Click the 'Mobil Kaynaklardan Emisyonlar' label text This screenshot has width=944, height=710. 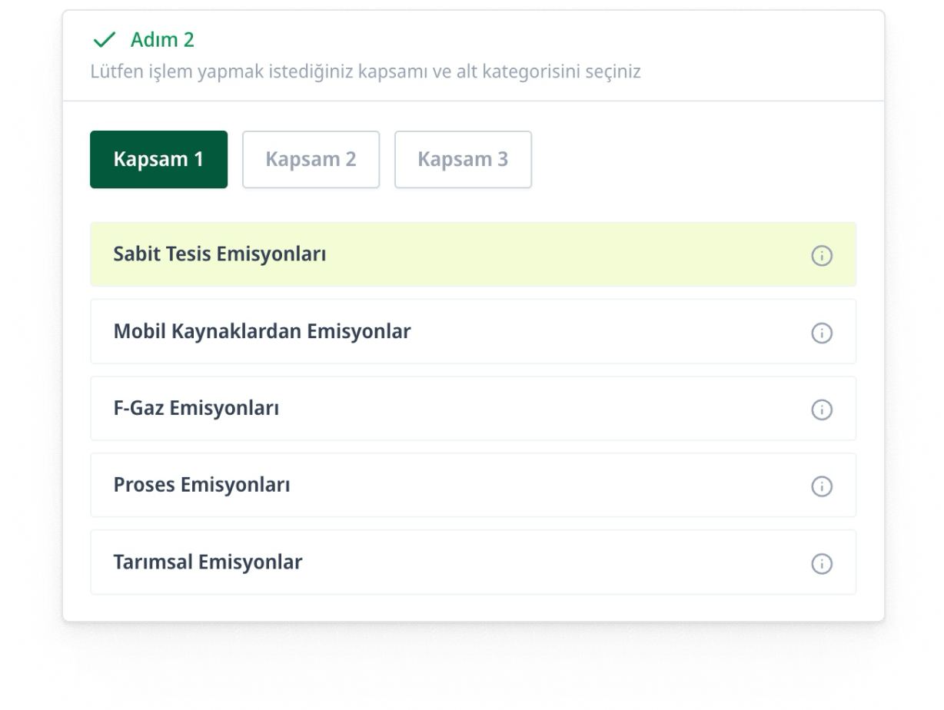[x=262, y=331]
